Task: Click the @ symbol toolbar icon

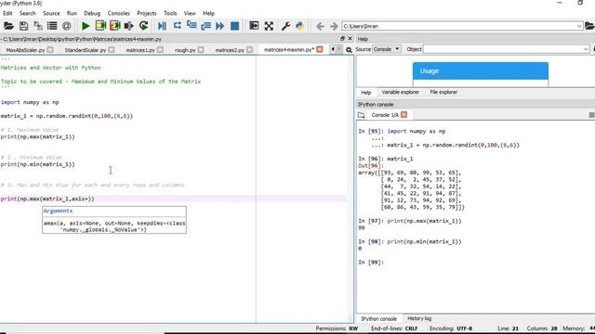Action: click(x=66, y=26)
